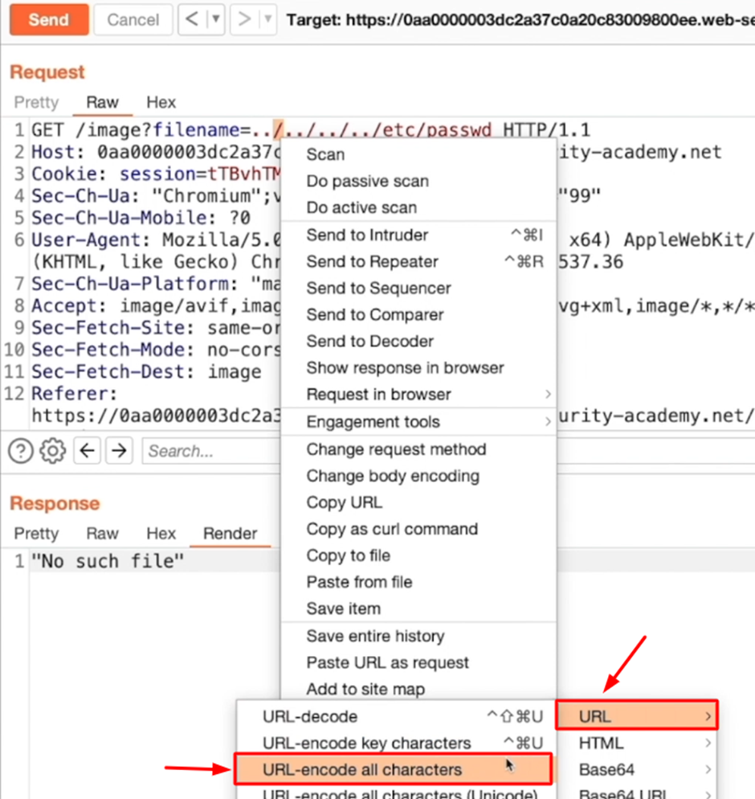Select the Response Raw tab
This screenshot has width=755, height=799.
(102, 534)
